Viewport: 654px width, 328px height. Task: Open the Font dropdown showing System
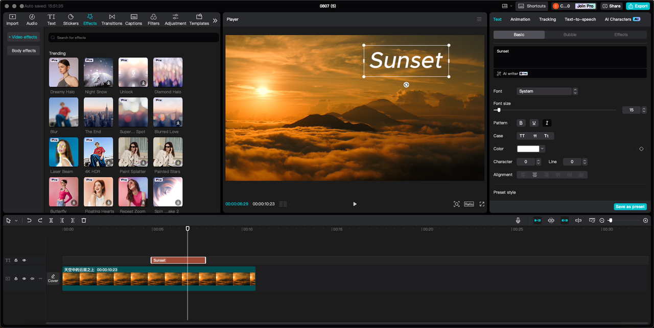[545, 91]
